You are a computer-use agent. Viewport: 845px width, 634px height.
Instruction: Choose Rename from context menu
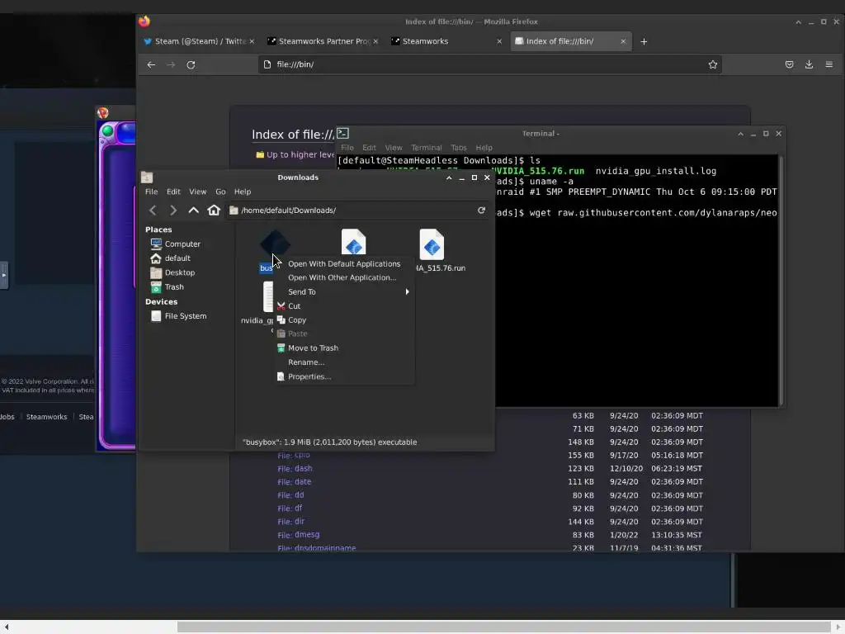344,362
